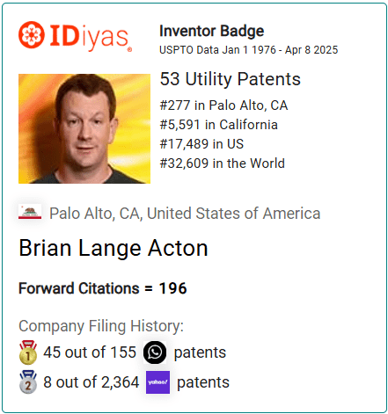This screenshot has width=388, height=414.
Task: Click the 8 out of 2,364 patents entry
Action: click(x=124, y=382)
